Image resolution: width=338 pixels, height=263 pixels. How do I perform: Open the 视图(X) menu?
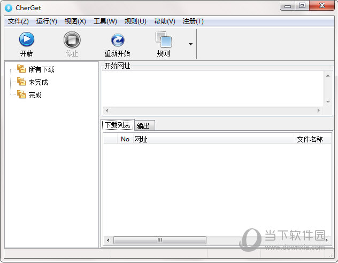[75, 21]
